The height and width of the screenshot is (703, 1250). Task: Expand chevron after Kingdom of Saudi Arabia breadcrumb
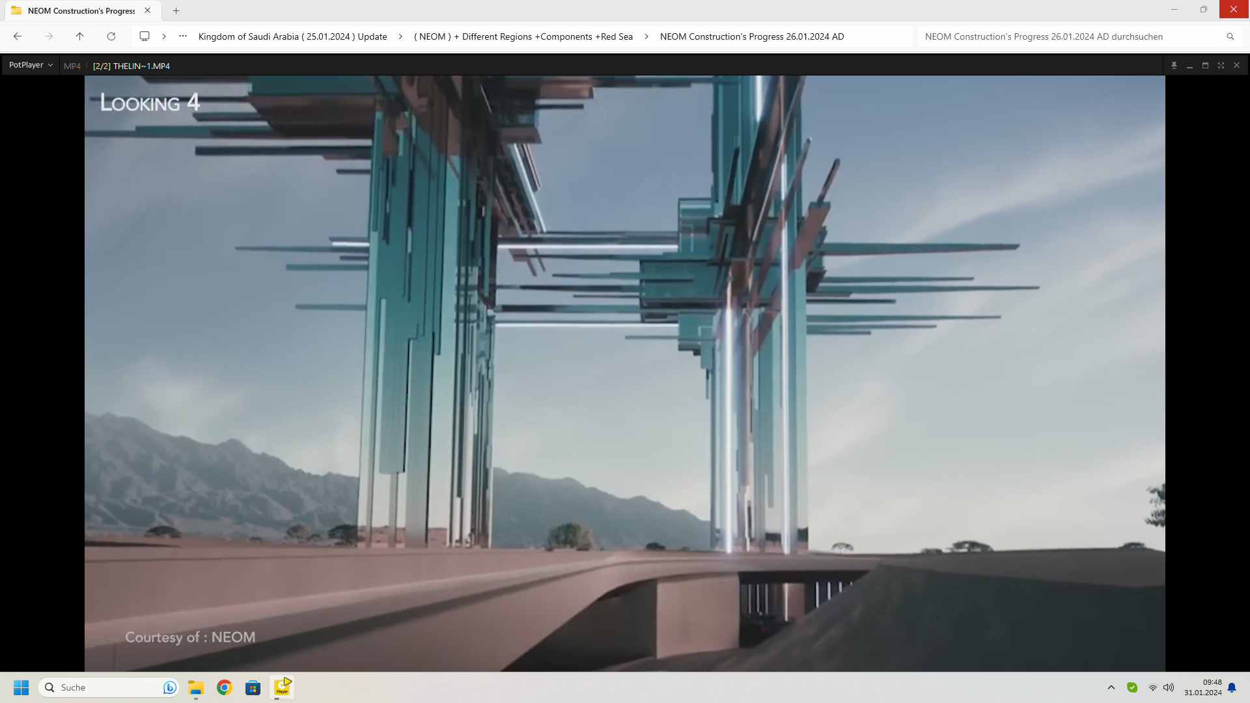click(x=400, y=36)
